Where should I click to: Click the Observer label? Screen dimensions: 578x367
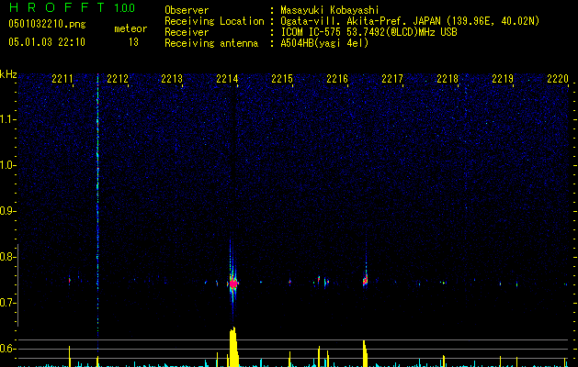pos(187,10)
